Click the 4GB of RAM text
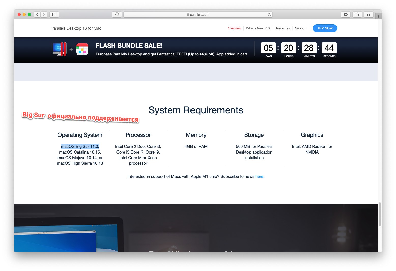The width and height of the screenshot is (396, 271). pos(196,146)
